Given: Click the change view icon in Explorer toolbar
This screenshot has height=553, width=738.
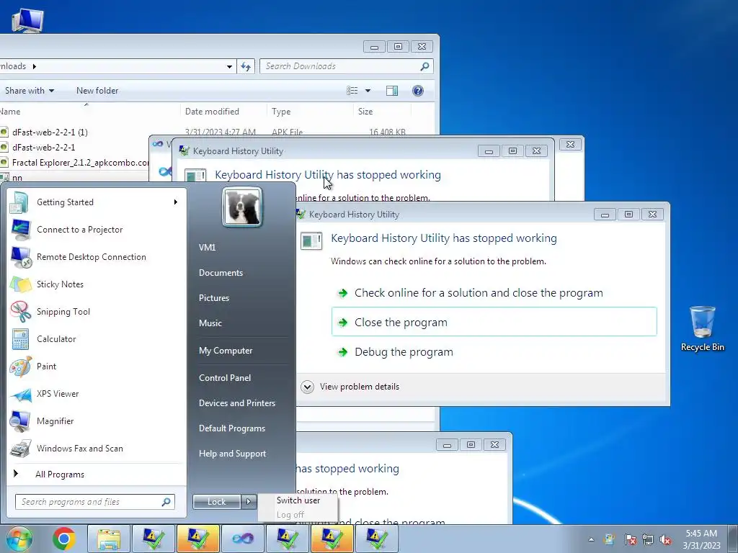Looking at the screenshot, I should pos(352,91).
